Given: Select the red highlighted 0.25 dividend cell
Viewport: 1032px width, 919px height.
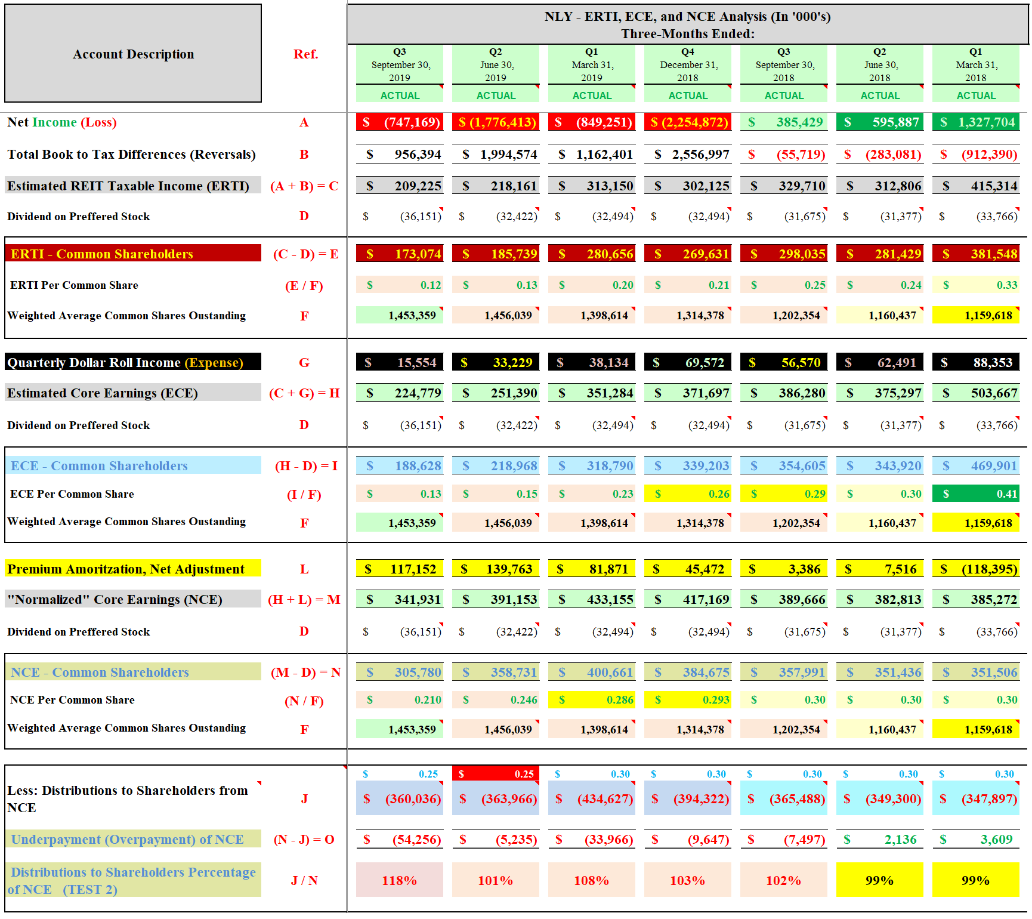Looking at the screenshot, I should point(496,774).
